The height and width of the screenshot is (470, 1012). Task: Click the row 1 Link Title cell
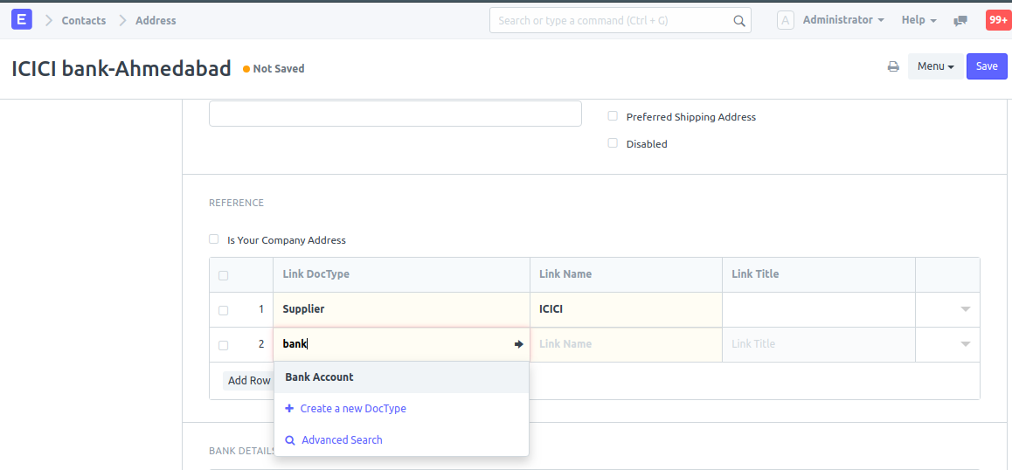[x=818, y=309]
